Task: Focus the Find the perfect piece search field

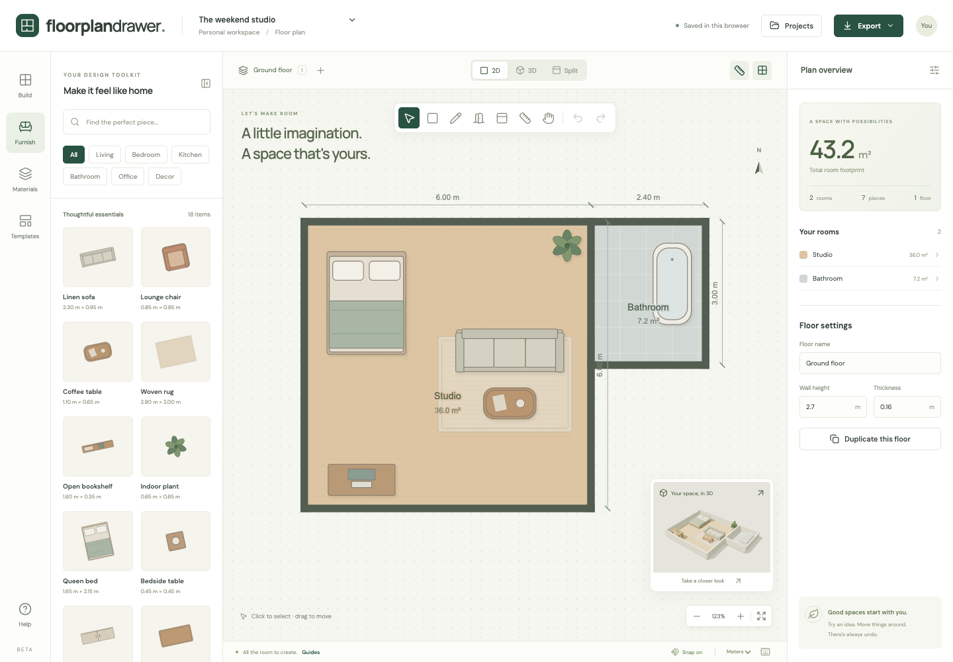Action: (137, 122)
